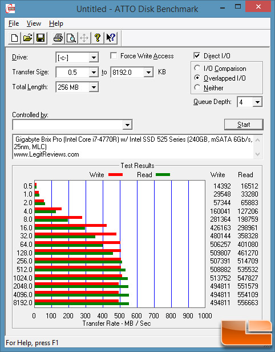Open the Total Length 256 MB dropdown
The width and height of the screenshot is (275, 352).
pos(94,87)
